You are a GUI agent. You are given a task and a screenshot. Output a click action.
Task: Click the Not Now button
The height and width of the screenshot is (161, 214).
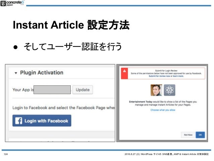(x=189, y=135)
